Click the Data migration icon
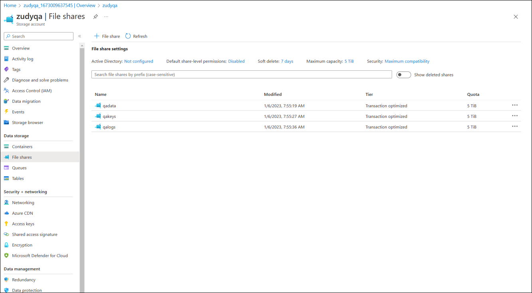Screen dimensions: 532x293 tap(6, 102)
